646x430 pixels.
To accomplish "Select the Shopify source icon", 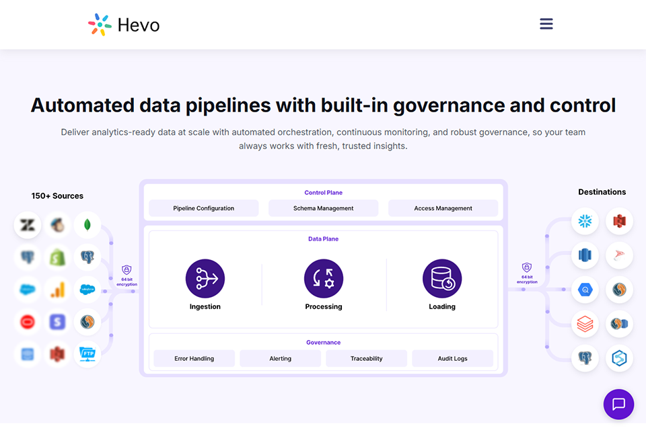I will point(58,257).
